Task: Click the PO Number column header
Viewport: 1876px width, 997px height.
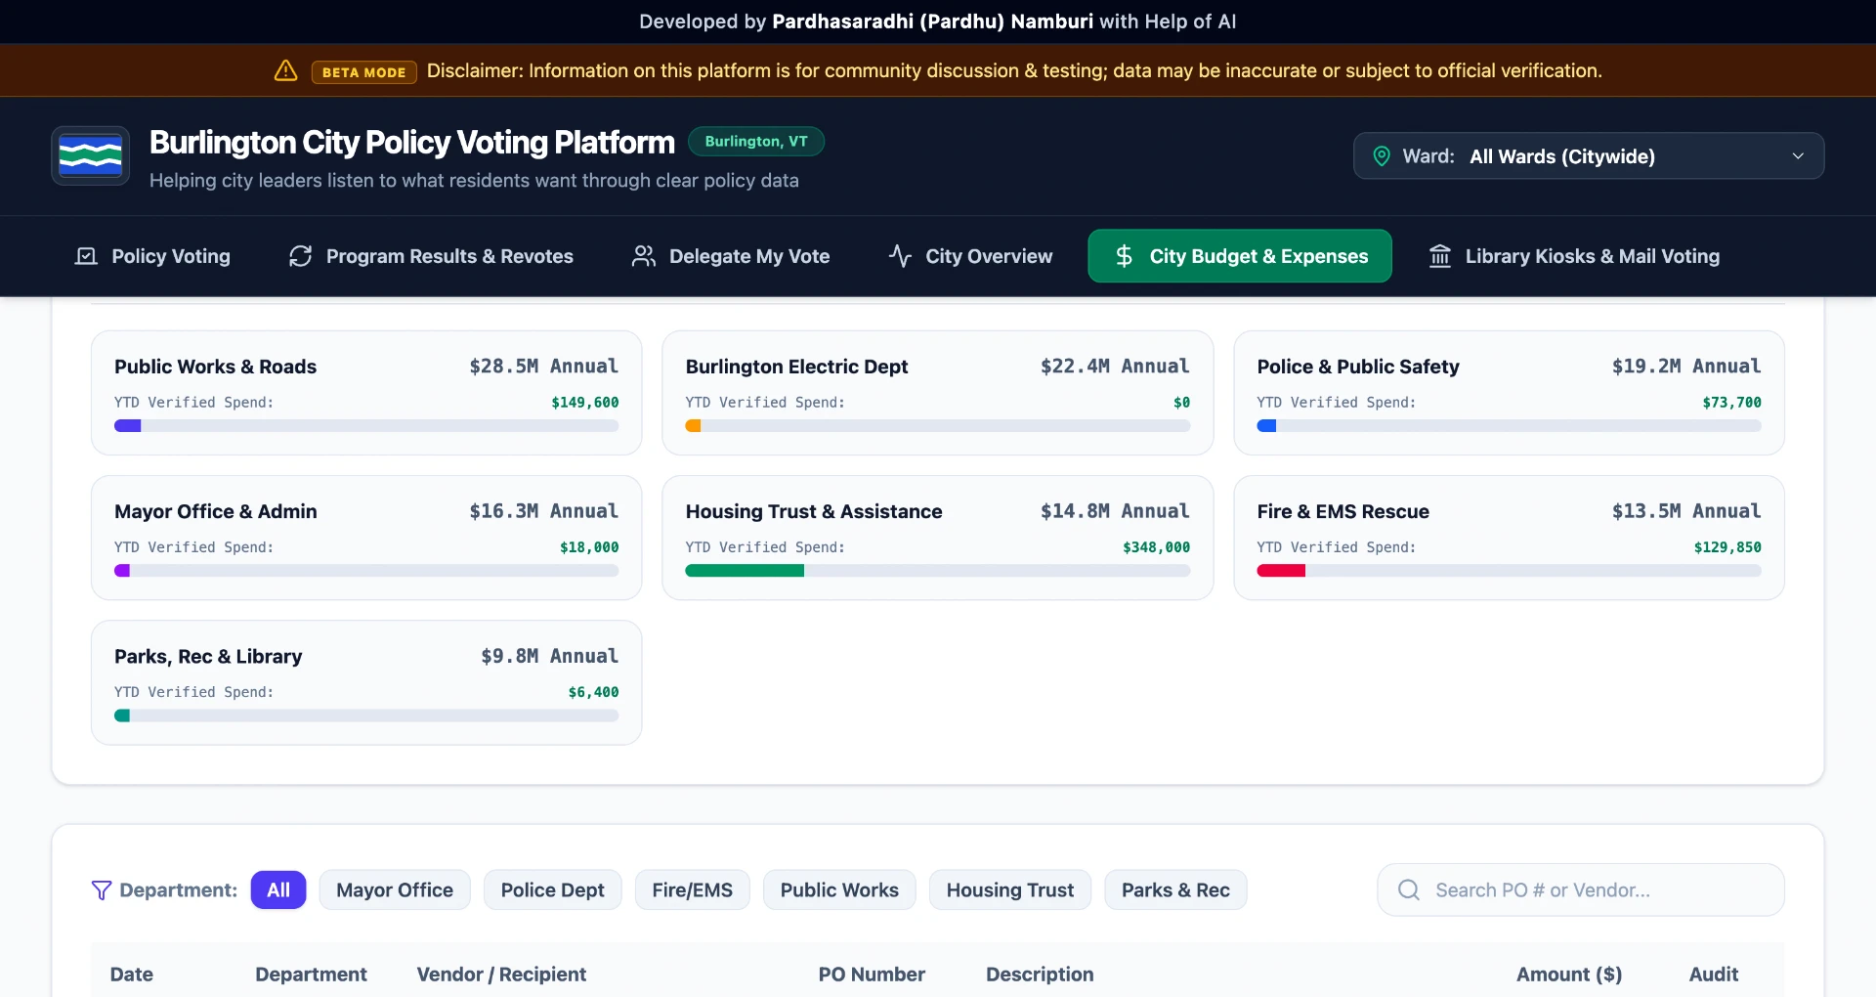Action: click(872, 975)
